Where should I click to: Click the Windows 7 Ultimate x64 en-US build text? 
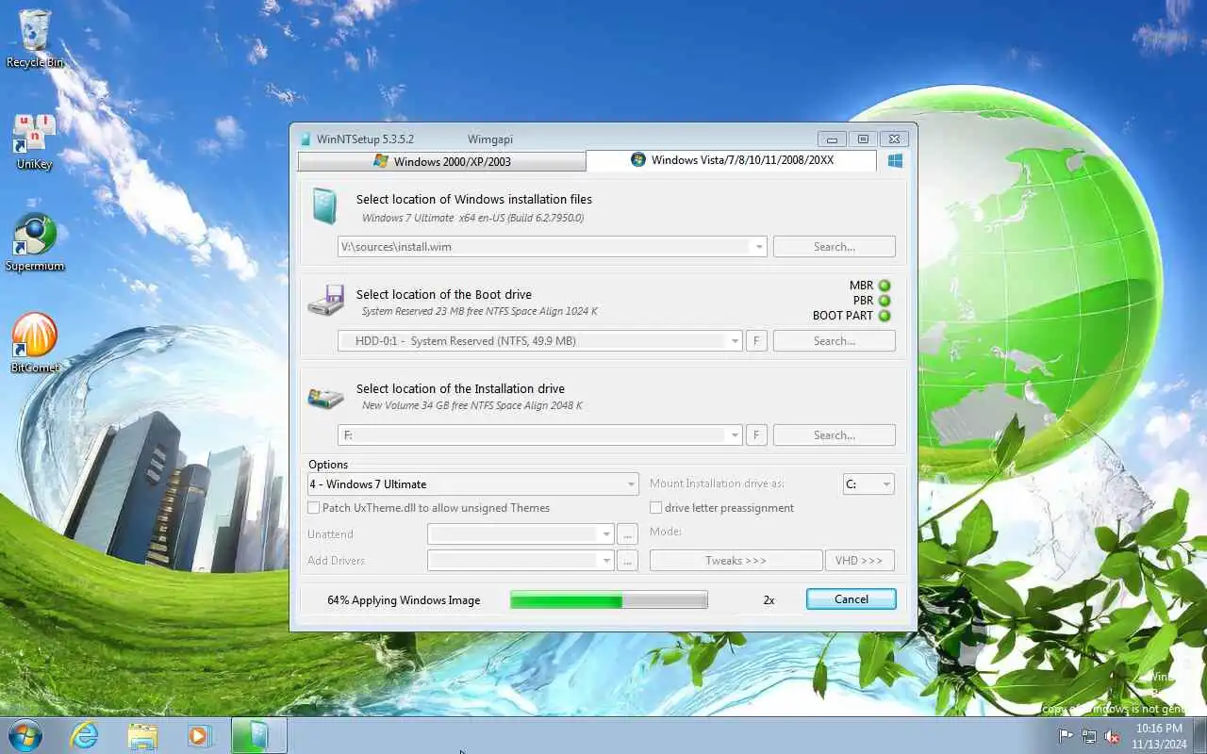[x=472, y=218]
